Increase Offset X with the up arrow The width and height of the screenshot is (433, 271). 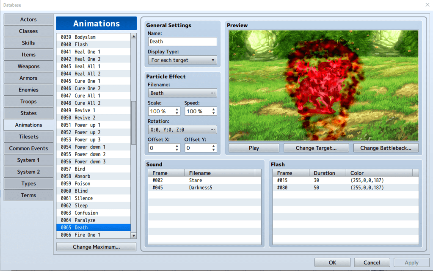(x=177, y=146)
